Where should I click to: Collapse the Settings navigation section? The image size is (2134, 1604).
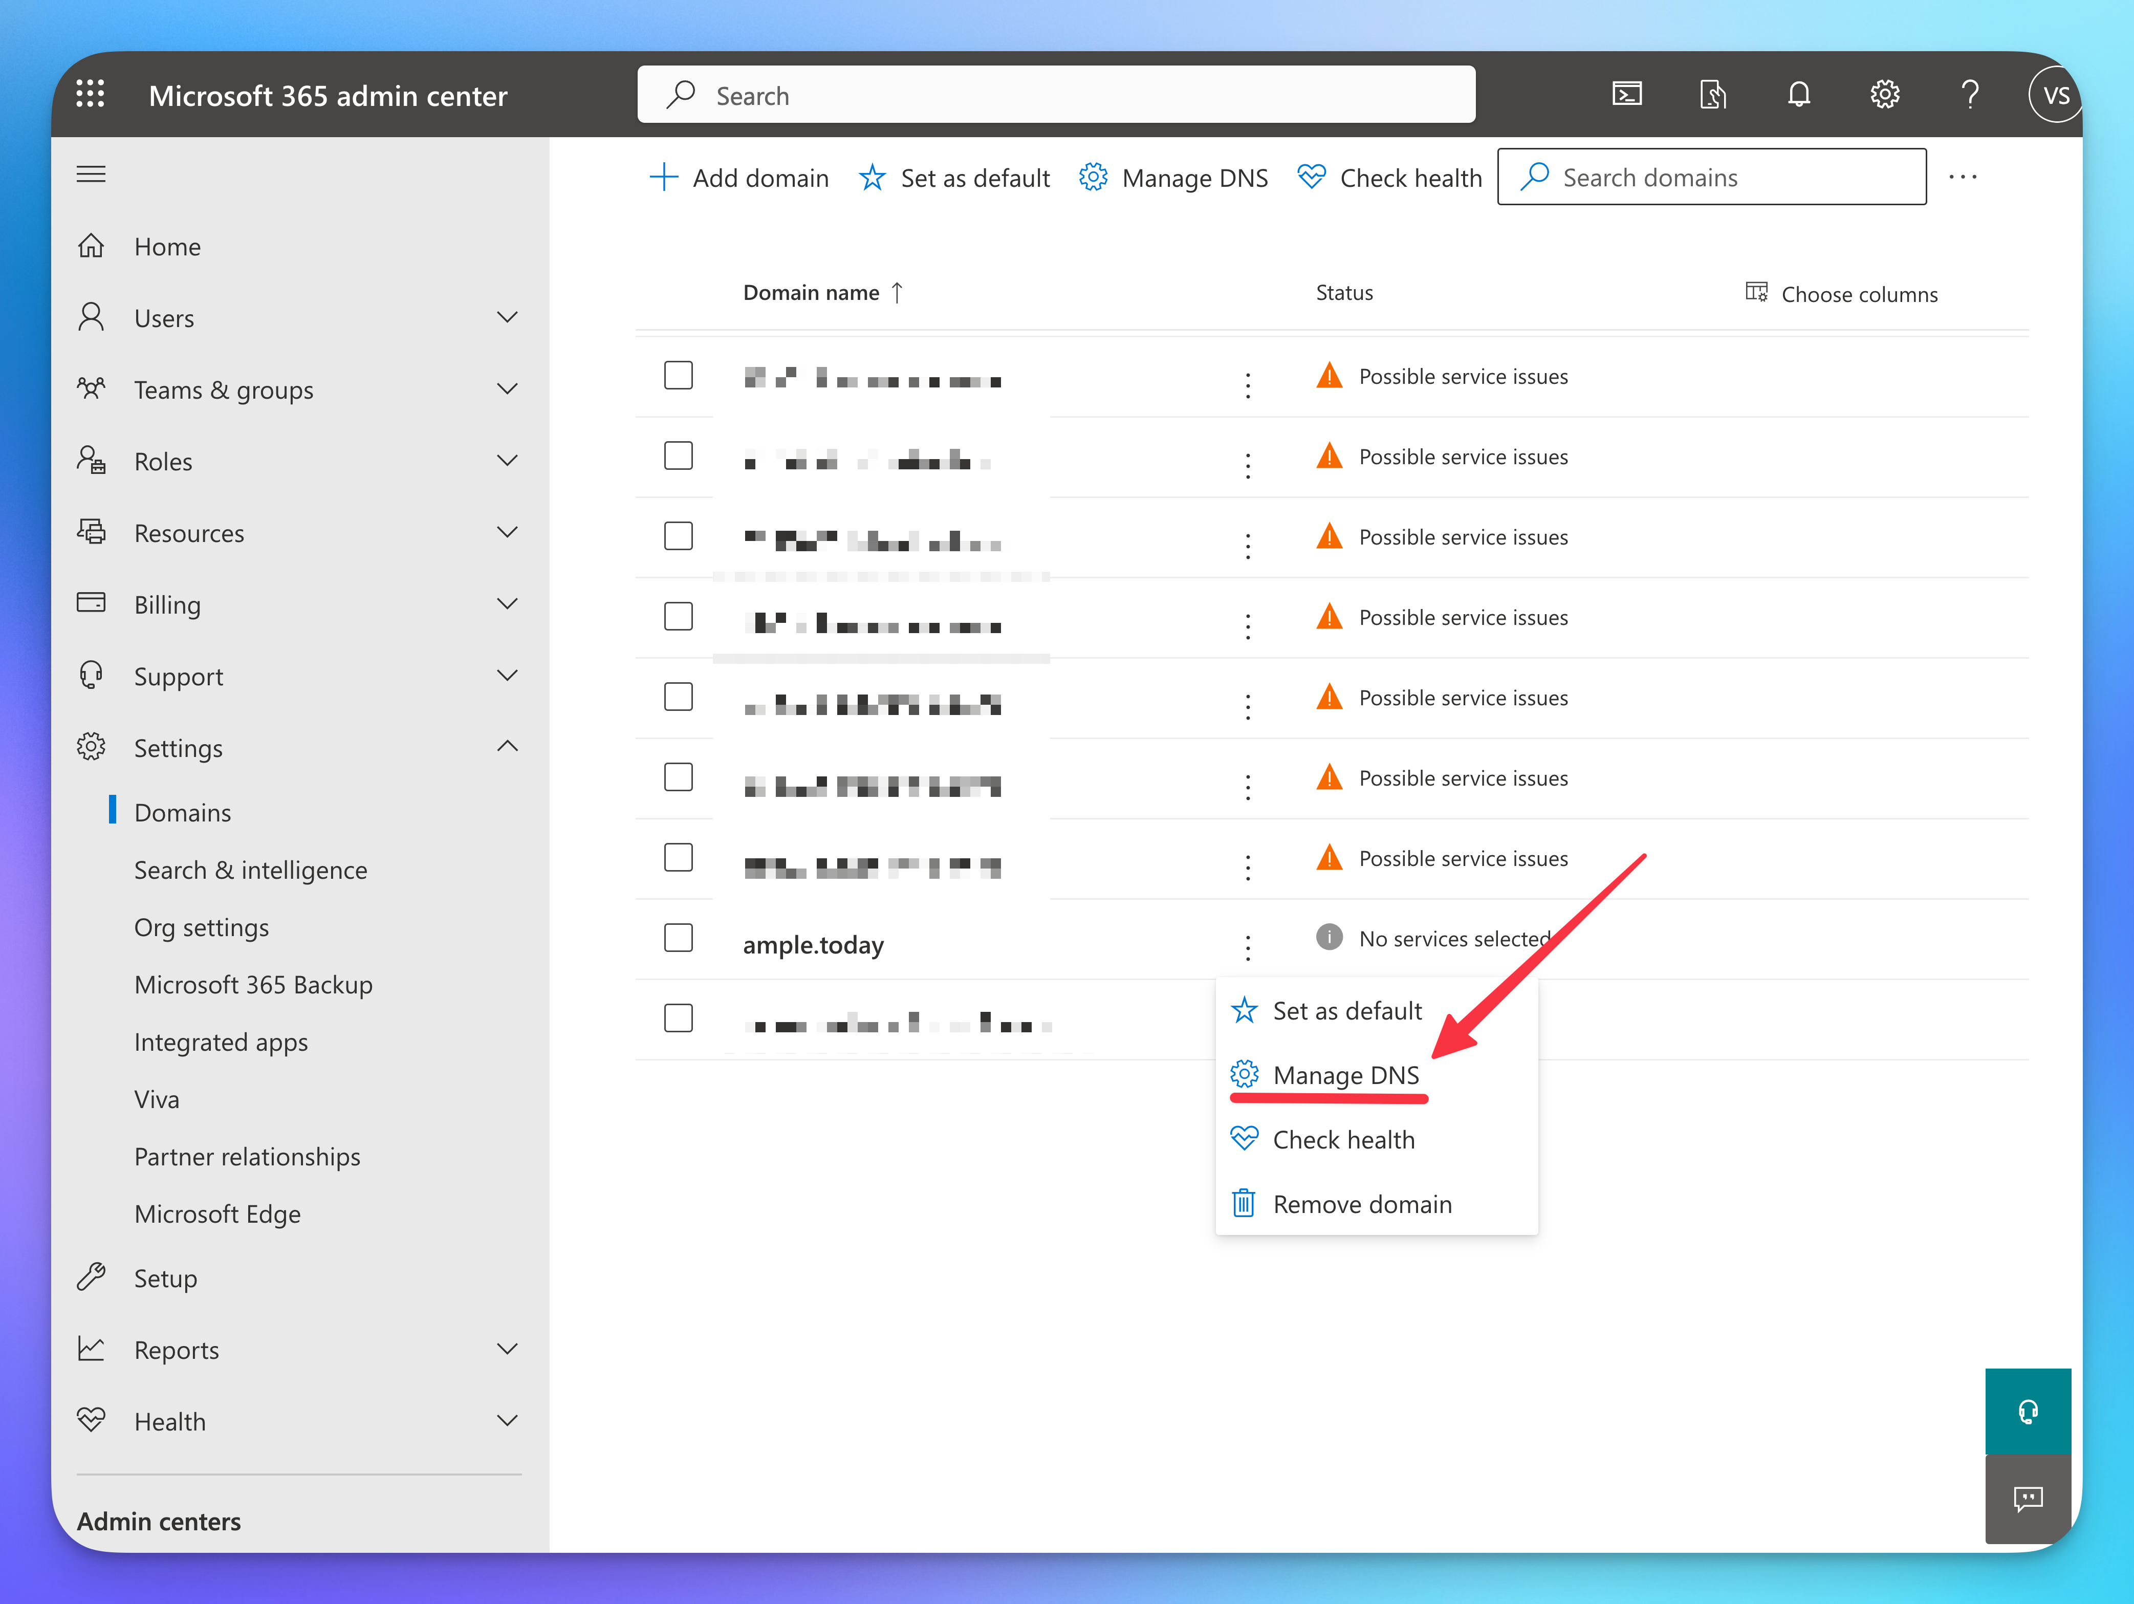507,747
